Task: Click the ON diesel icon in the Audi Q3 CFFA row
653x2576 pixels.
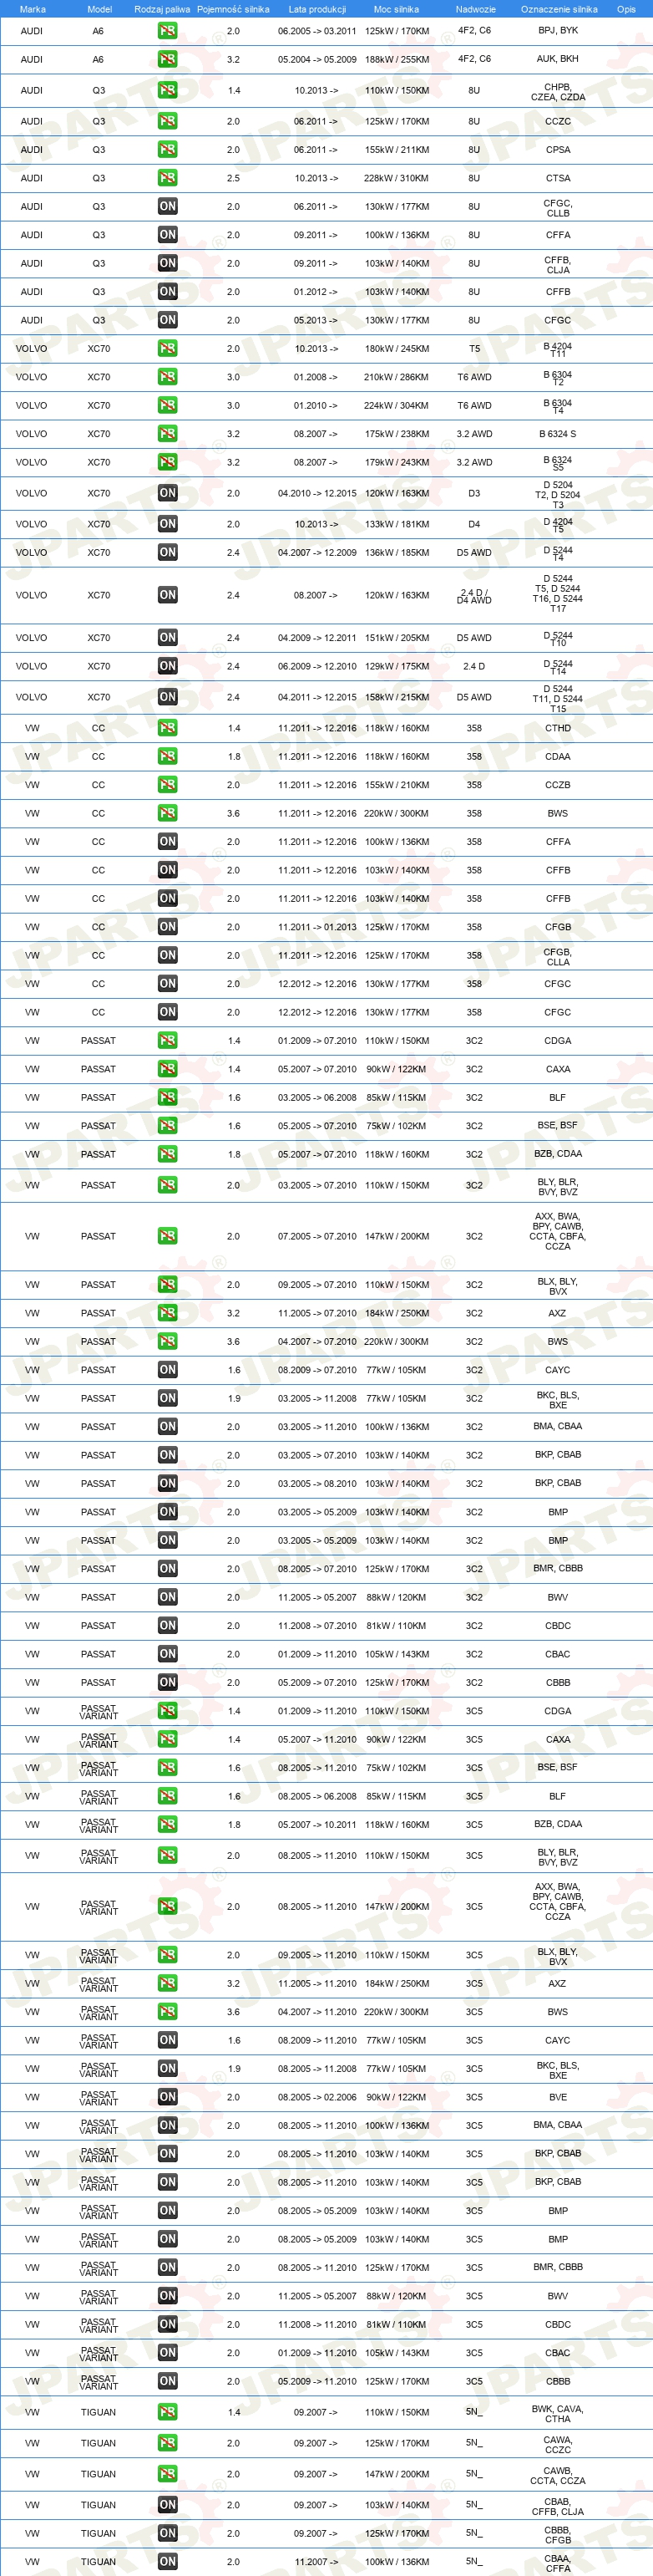Action: click(x=168, y=235)
